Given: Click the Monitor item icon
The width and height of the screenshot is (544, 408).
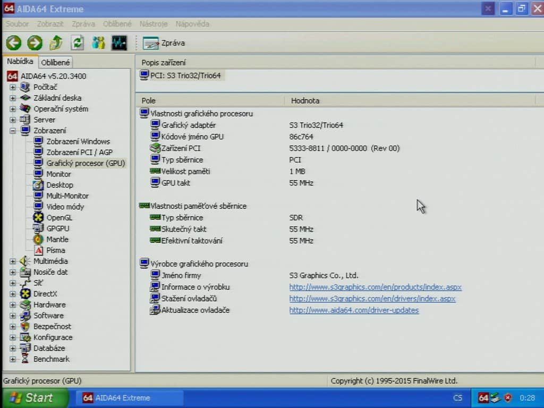Looking at the screenshot, I should [x=38, y=173].
